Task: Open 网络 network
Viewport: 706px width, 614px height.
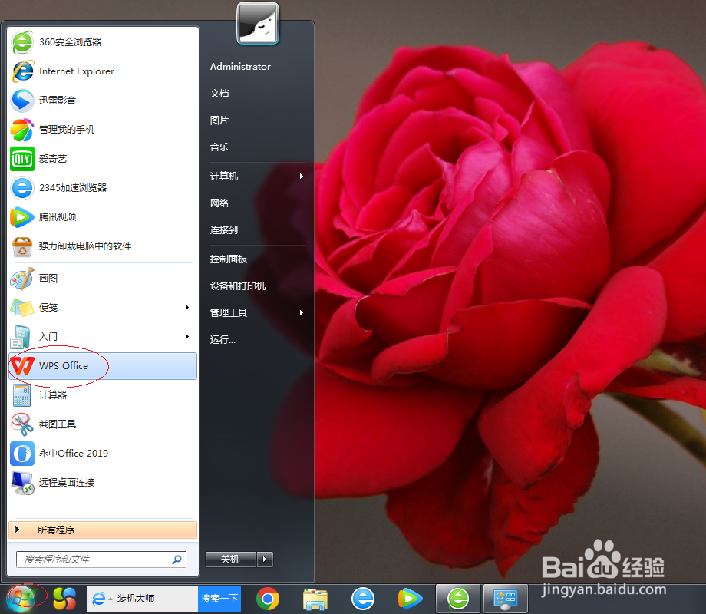Action: pyautogui.click(x=219, y=203)
